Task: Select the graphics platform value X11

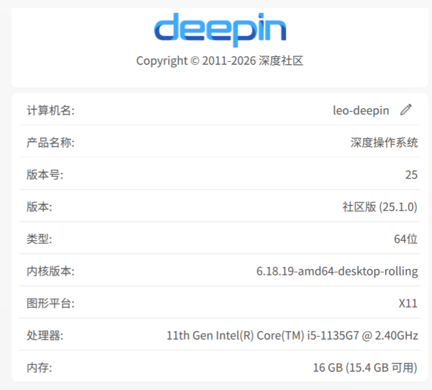Action: (408, 303)
